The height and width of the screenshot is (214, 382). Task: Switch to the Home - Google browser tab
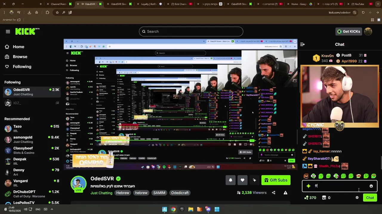point(300,4)
